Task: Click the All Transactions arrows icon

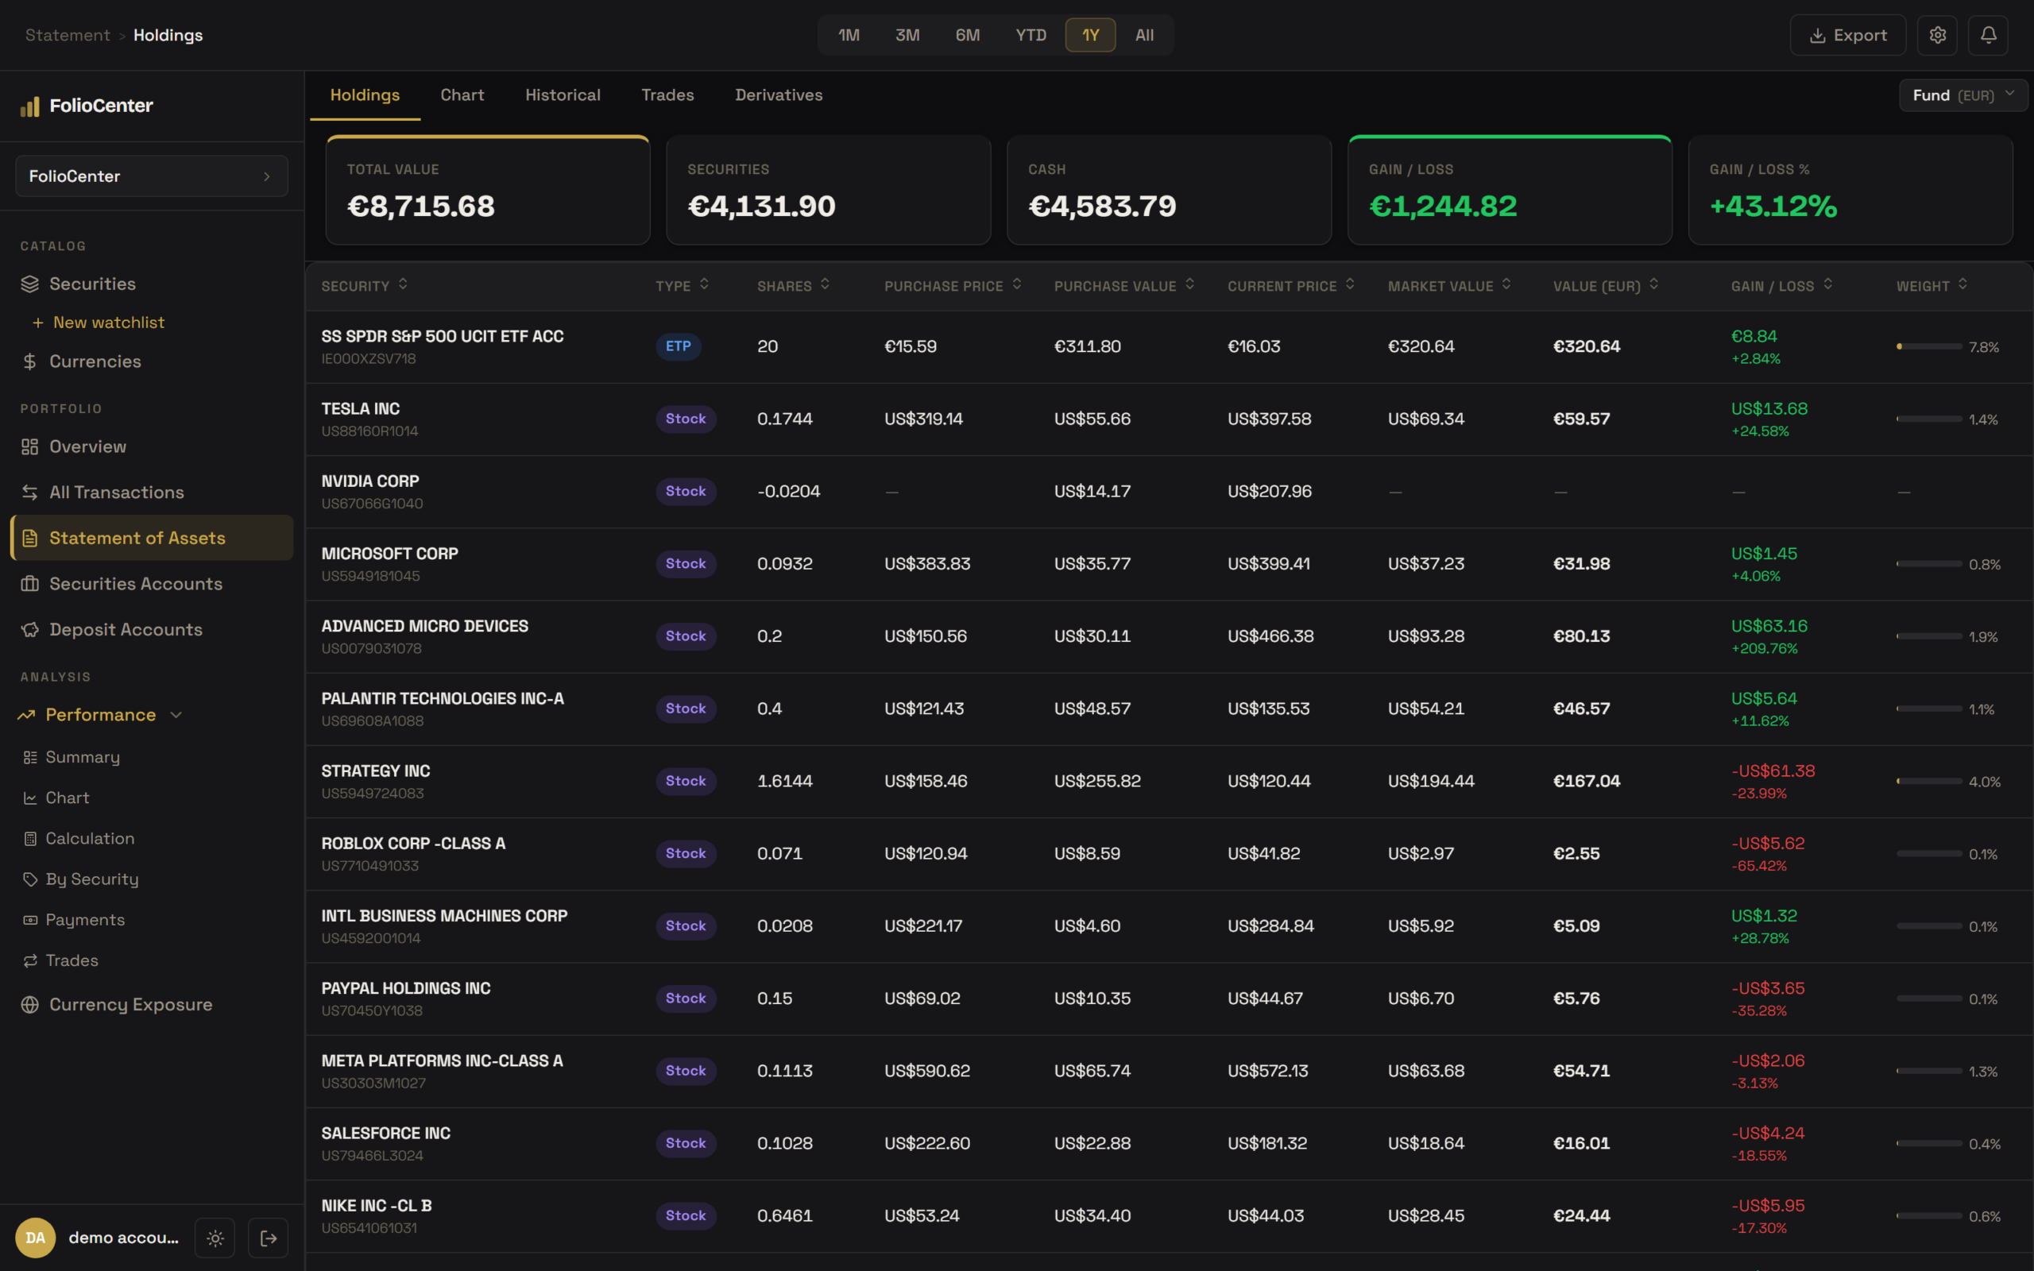Action: pos(30,493)
